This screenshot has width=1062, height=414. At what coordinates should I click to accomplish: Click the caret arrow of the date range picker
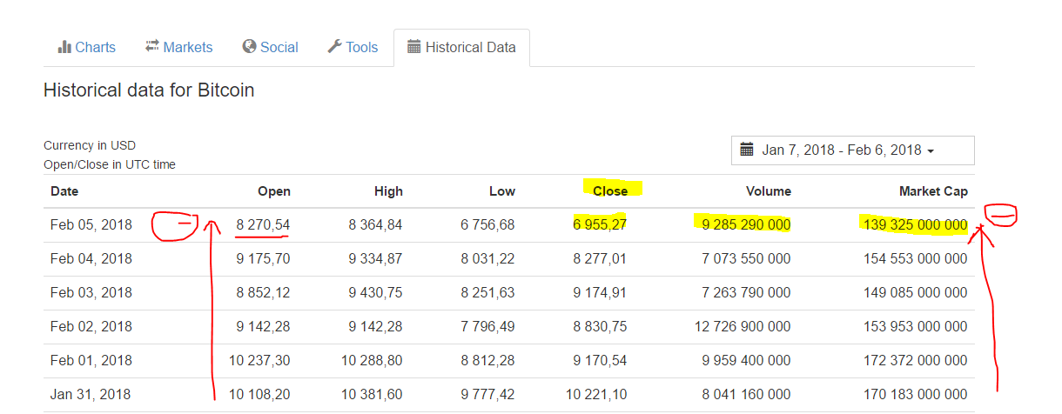pyautogui.click(x=931, y=151)
